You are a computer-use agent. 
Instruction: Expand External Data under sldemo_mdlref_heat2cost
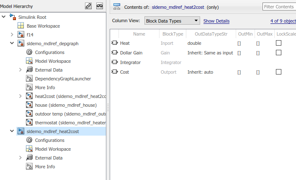coord(21,158)
